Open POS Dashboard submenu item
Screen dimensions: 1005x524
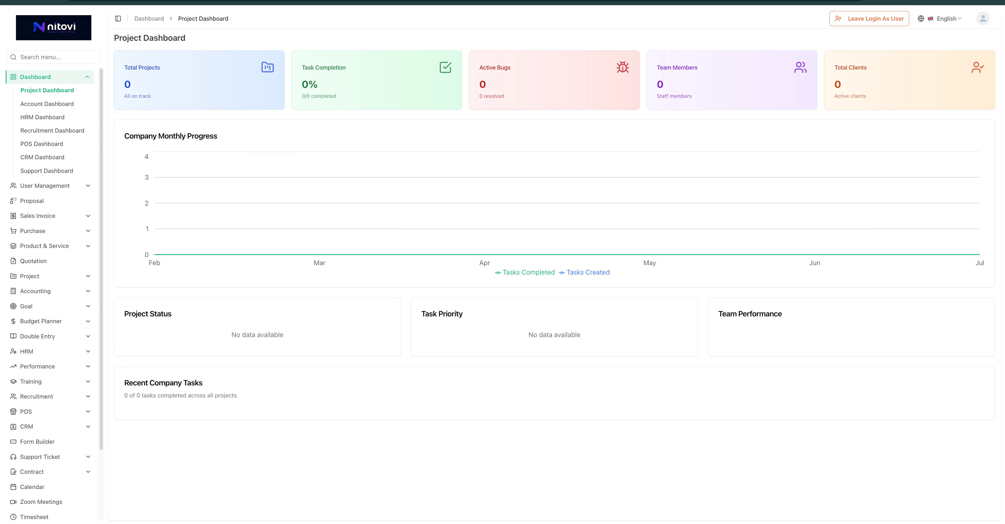point(41,144)
